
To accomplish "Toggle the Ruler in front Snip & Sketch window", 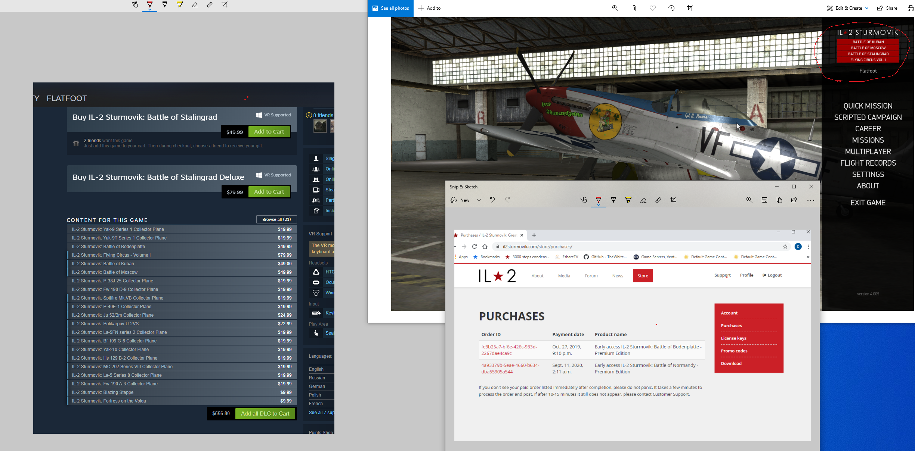I will tap(658, 200).
